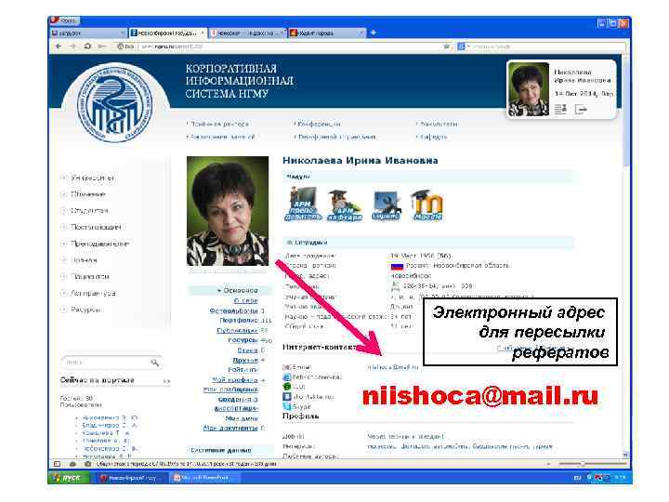Click the Email contact icon
Image resolution: width=669 pixels, height=502 pixels.
point(287,367)
